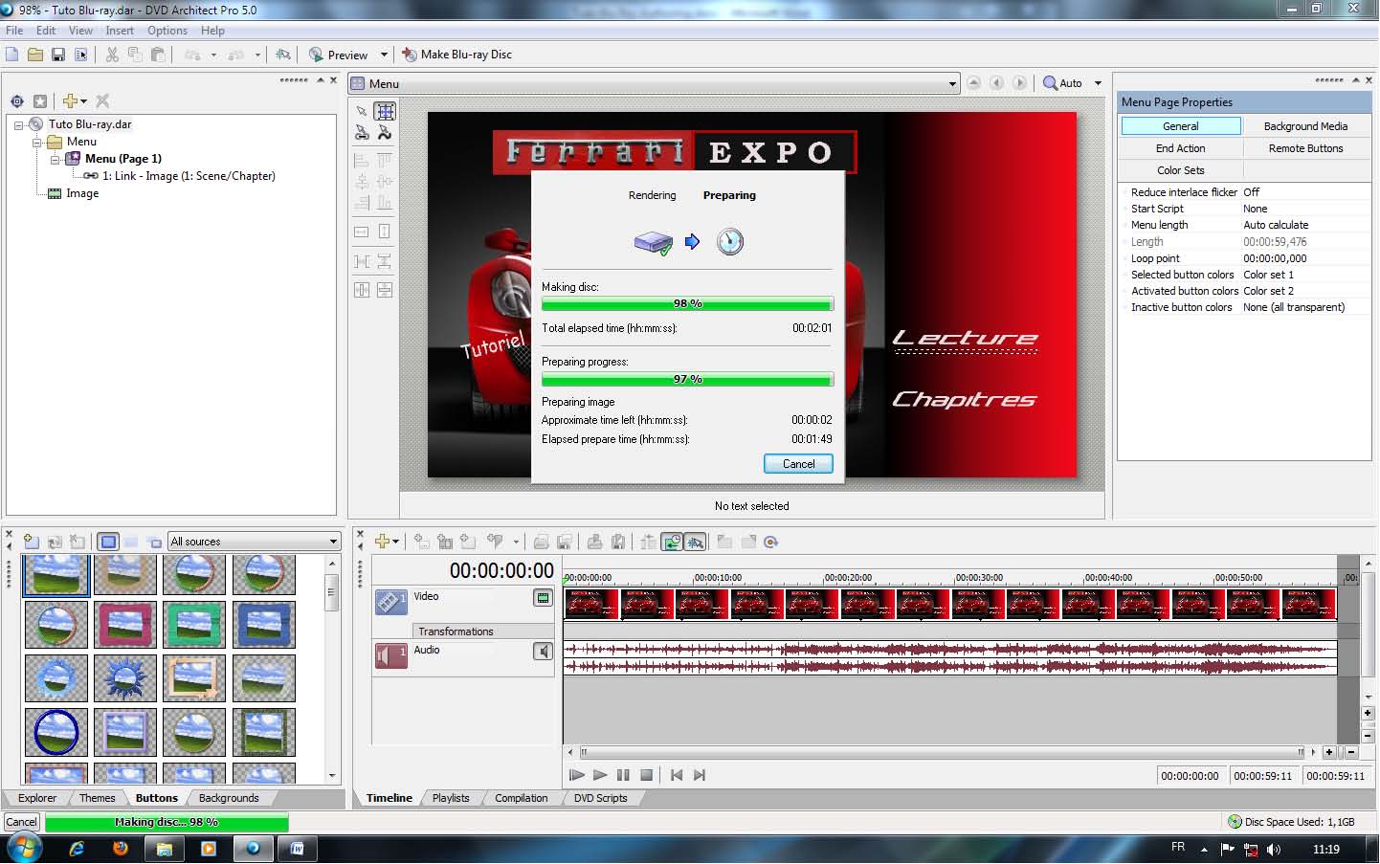Click the Pause timeline button
The width and height of the screenshot is (1380, 864).
pyautogui.click(x=623, y=775)
